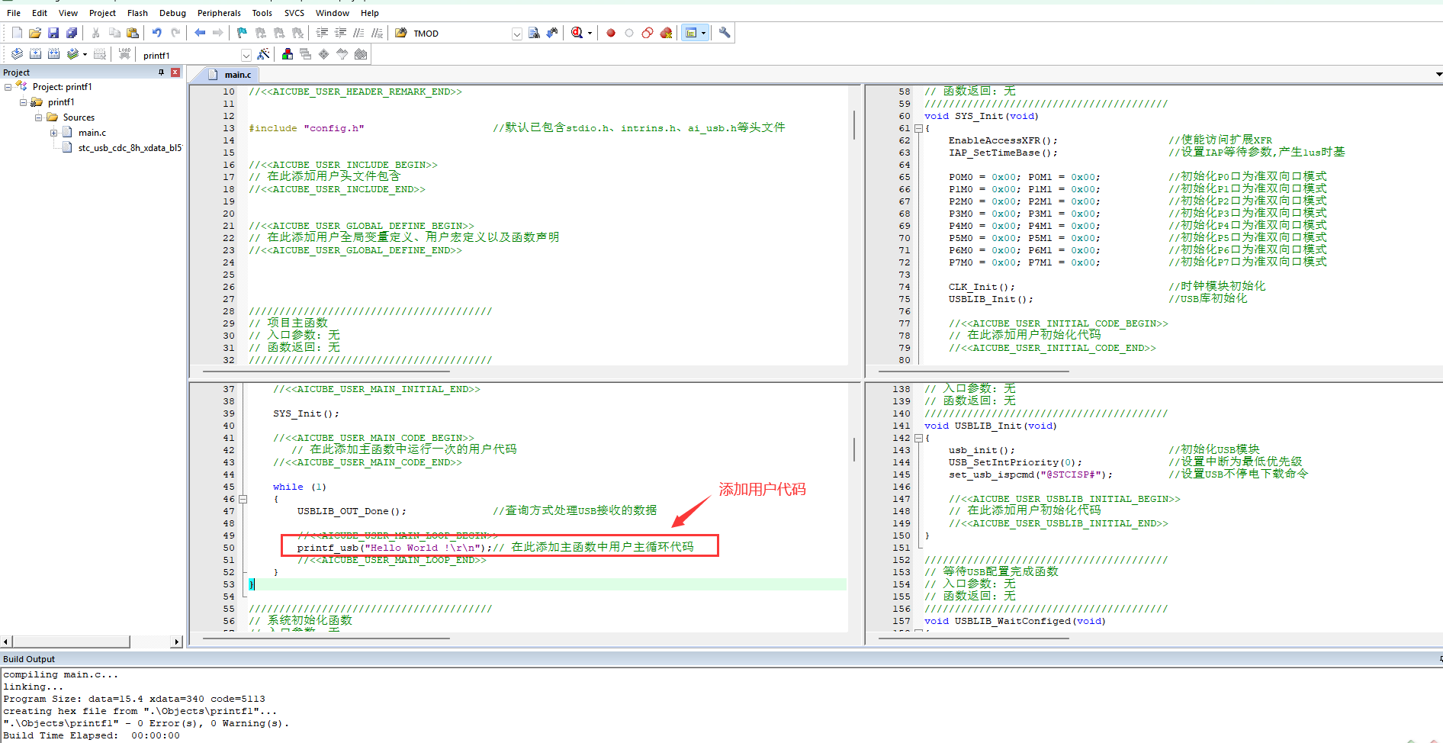The image size is (1443, 743).
Task: Open Select Software Packs icon
Action: 342,54
